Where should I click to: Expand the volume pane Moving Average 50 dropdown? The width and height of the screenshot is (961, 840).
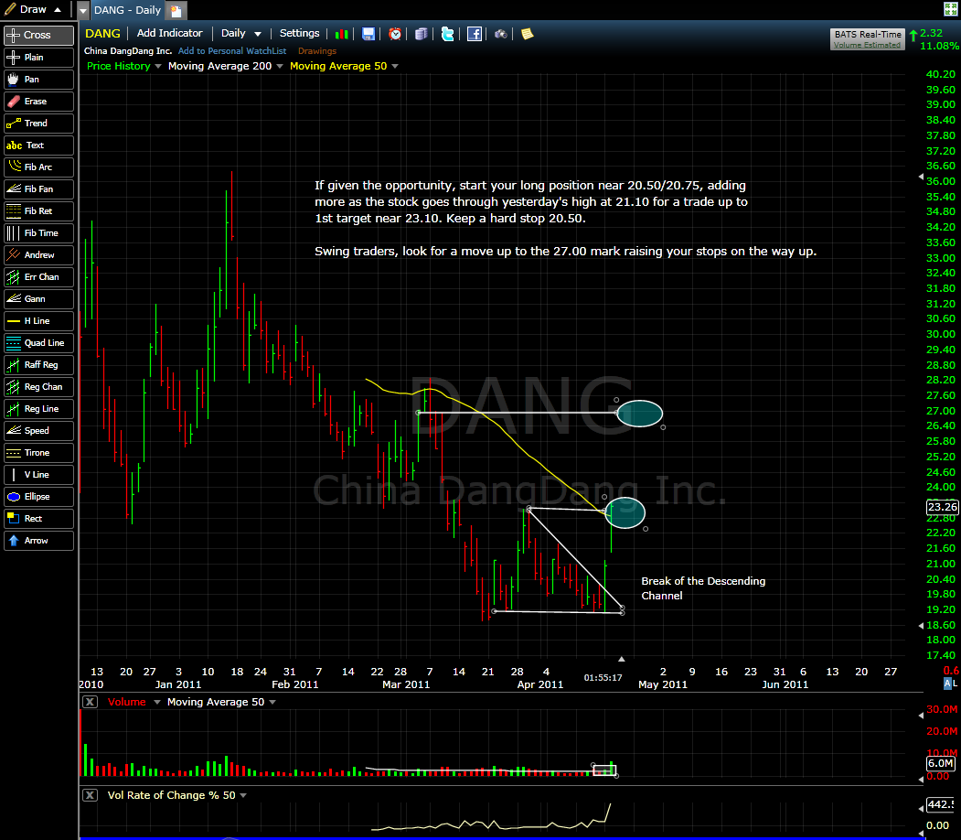[x=272, y=702]
